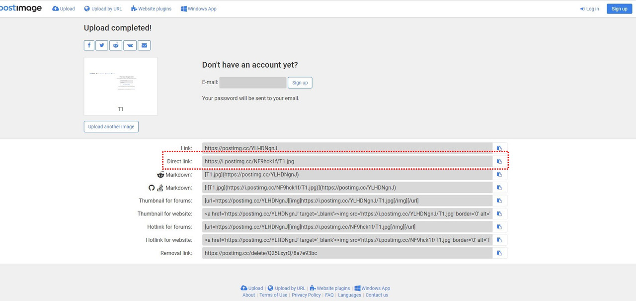The image size is (636, 301).
Task: Copy the GitHub Markdown value
Action: point(499,188)
